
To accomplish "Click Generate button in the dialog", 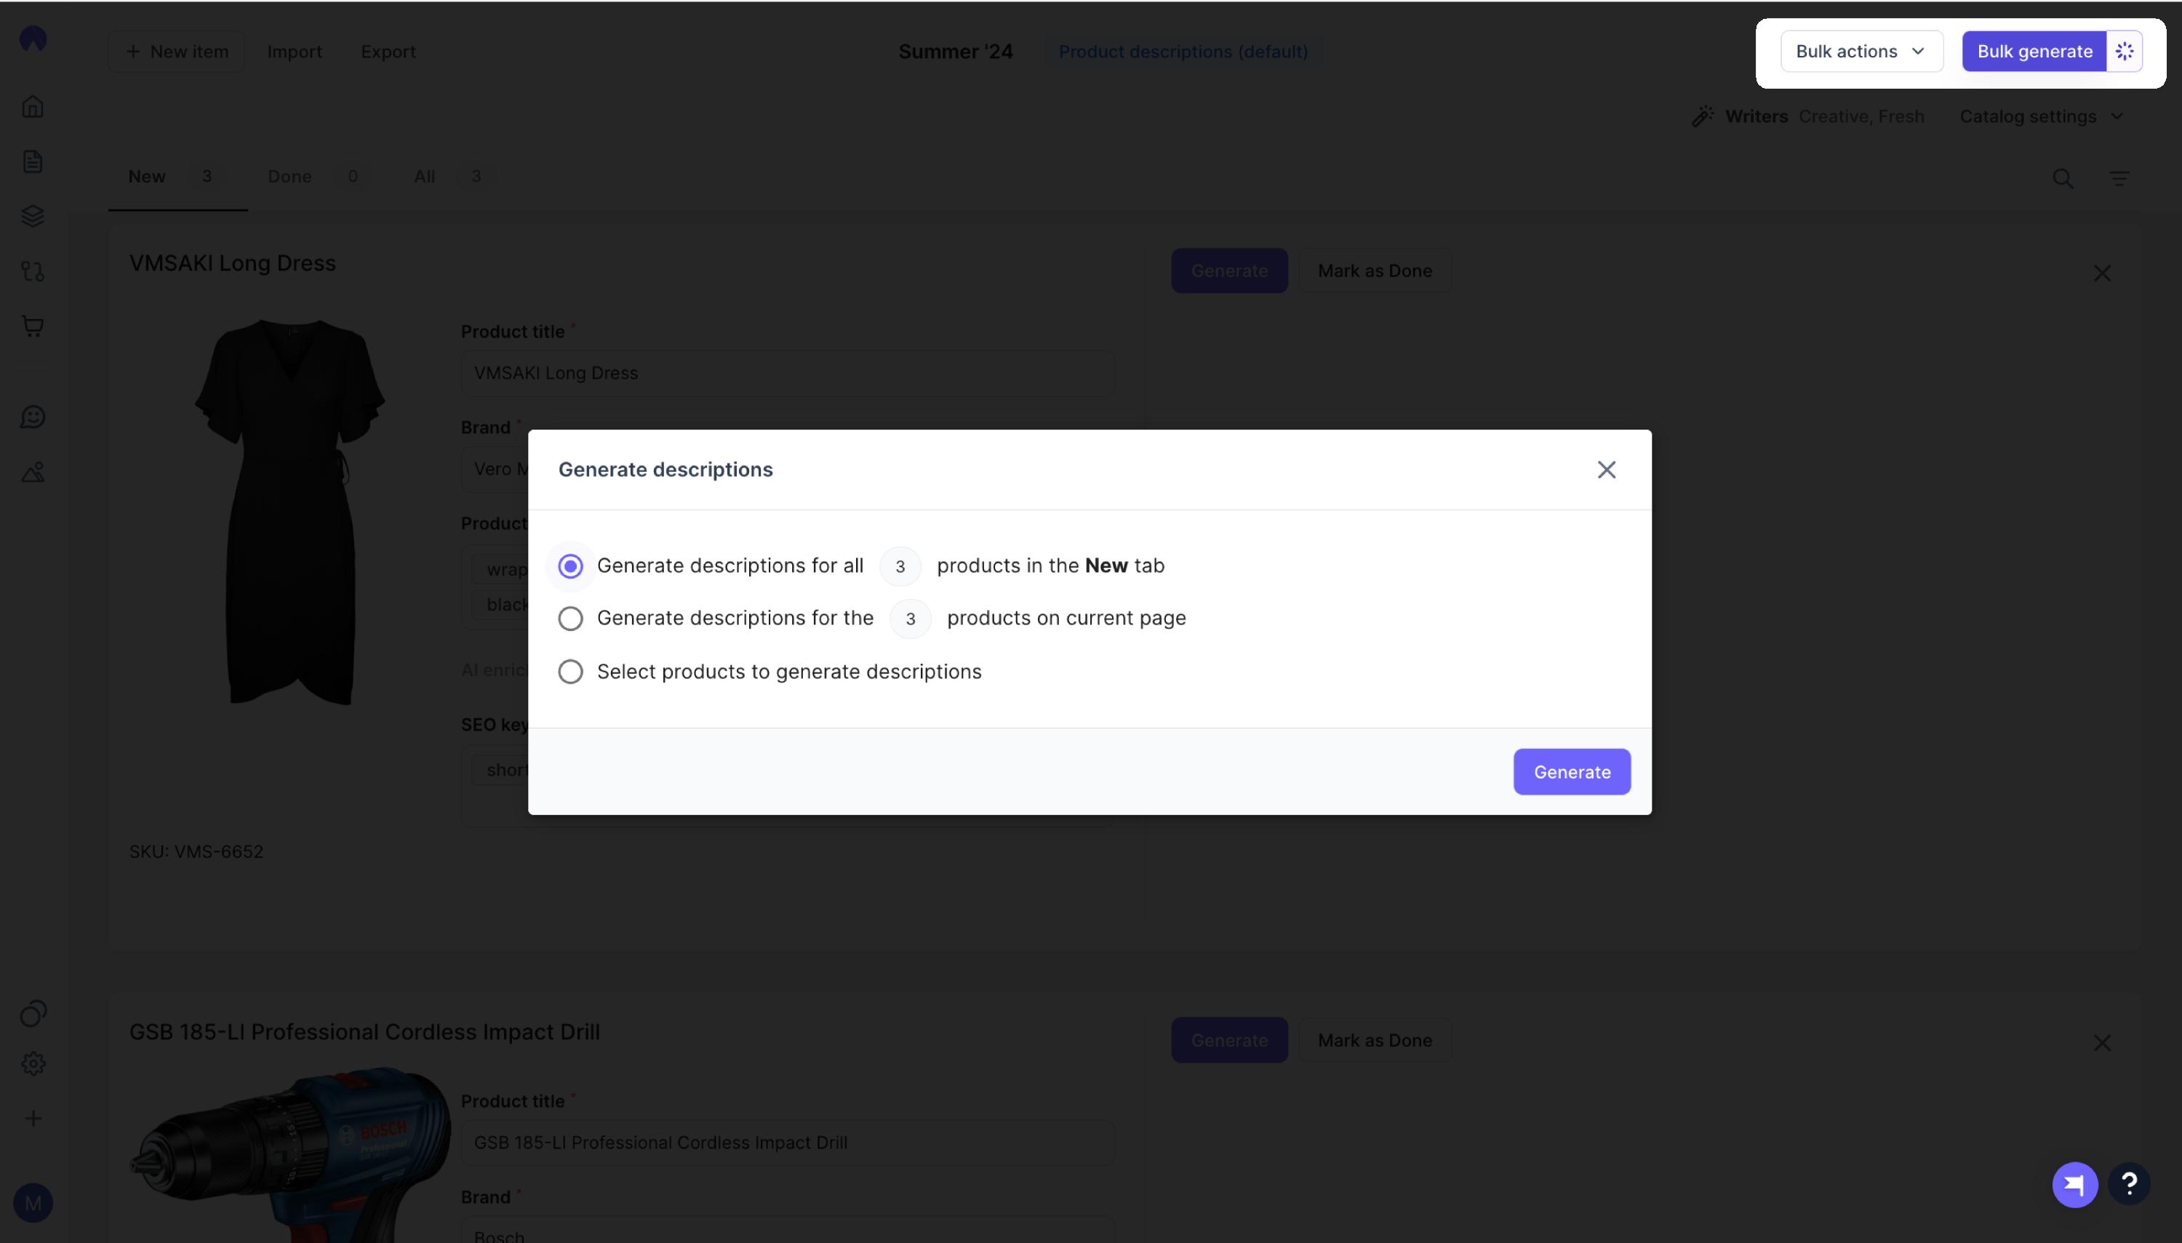I will 1571,772.
